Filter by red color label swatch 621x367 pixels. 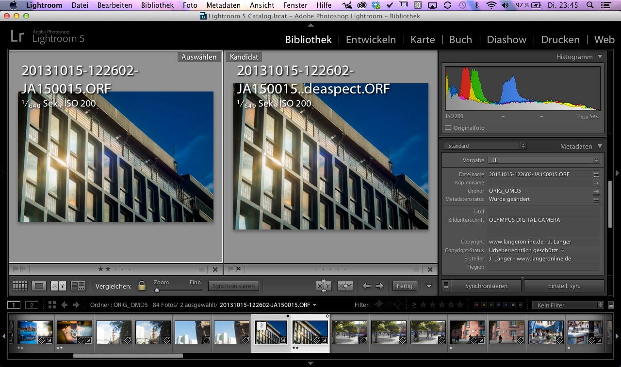[476, 305]
